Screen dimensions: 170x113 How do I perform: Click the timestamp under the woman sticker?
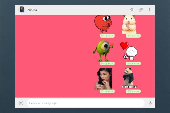coord(107,91)
